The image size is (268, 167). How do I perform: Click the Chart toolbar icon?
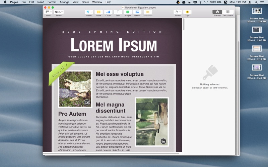[x=108, y=12]
